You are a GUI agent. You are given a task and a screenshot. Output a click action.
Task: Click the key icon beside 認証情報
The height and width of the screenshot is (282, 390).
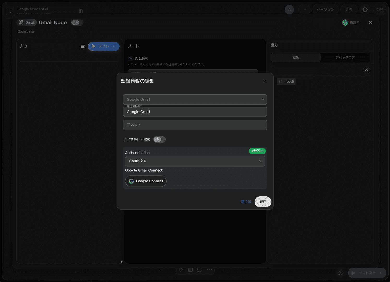pyautogui.click(x=130, y=58)
